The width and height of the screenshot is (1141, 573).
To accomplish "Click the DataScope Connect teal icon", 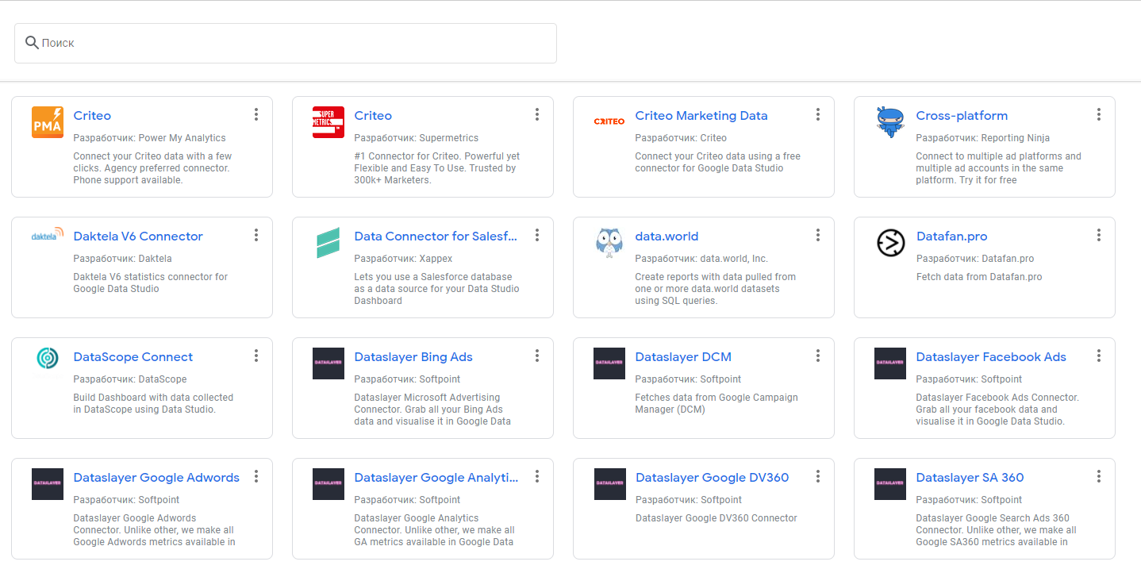I will coord(48,358).
